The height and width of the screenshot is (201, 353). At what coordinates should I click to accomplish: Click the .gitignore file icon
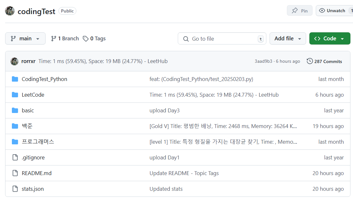15,157
